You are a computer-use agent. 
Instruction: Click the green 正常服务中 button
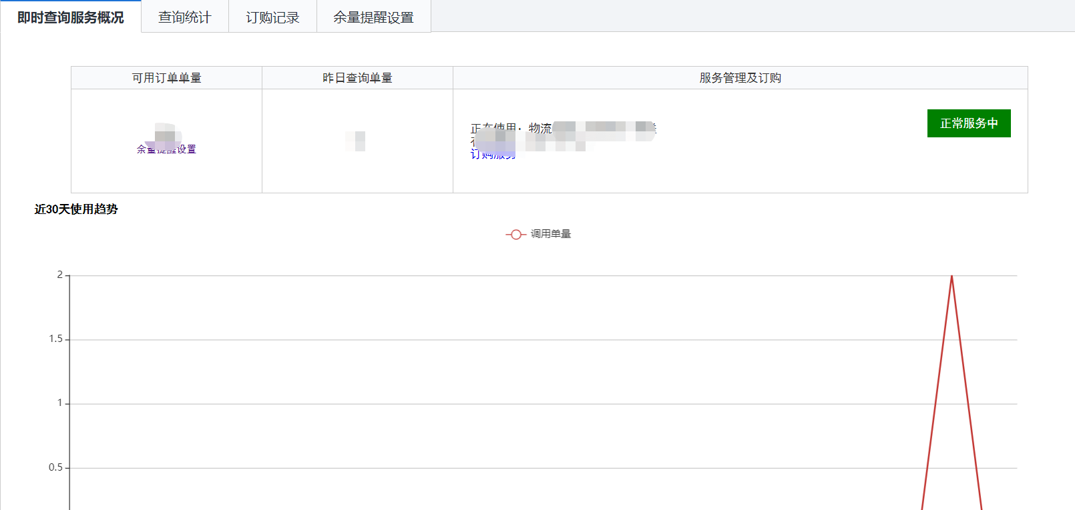968,123
